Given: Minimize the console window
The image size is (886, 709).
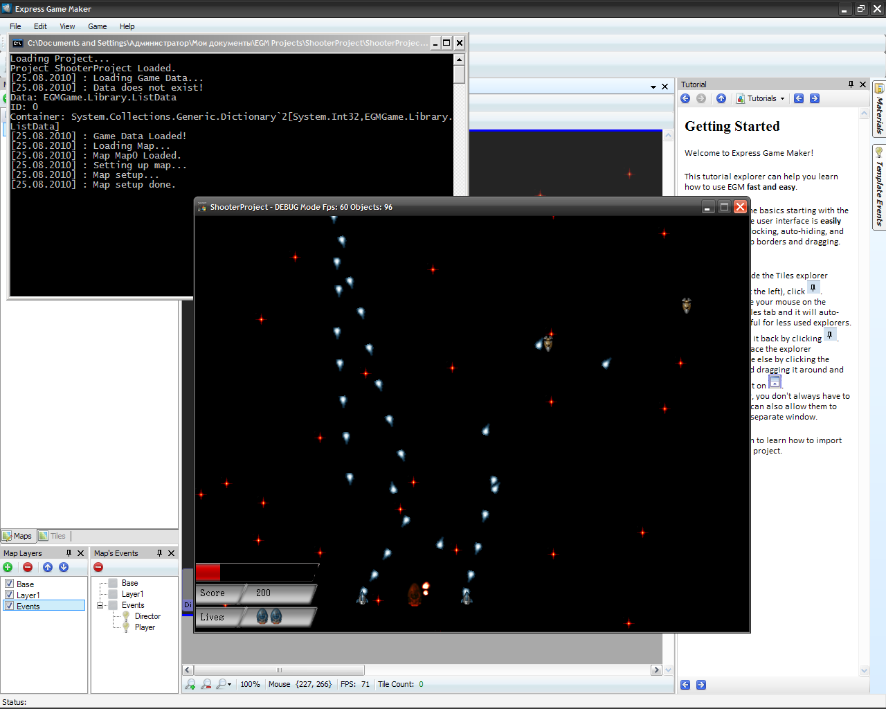Looking at the screenshot, I should click(435, 43).
